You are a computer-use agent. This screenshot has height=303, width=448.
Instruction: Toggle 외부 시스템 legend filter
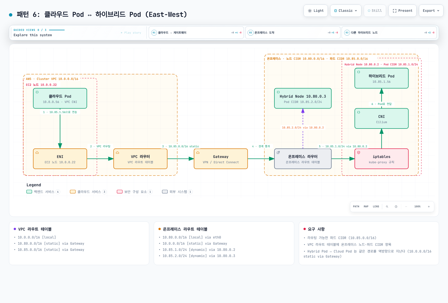(177, 192)
